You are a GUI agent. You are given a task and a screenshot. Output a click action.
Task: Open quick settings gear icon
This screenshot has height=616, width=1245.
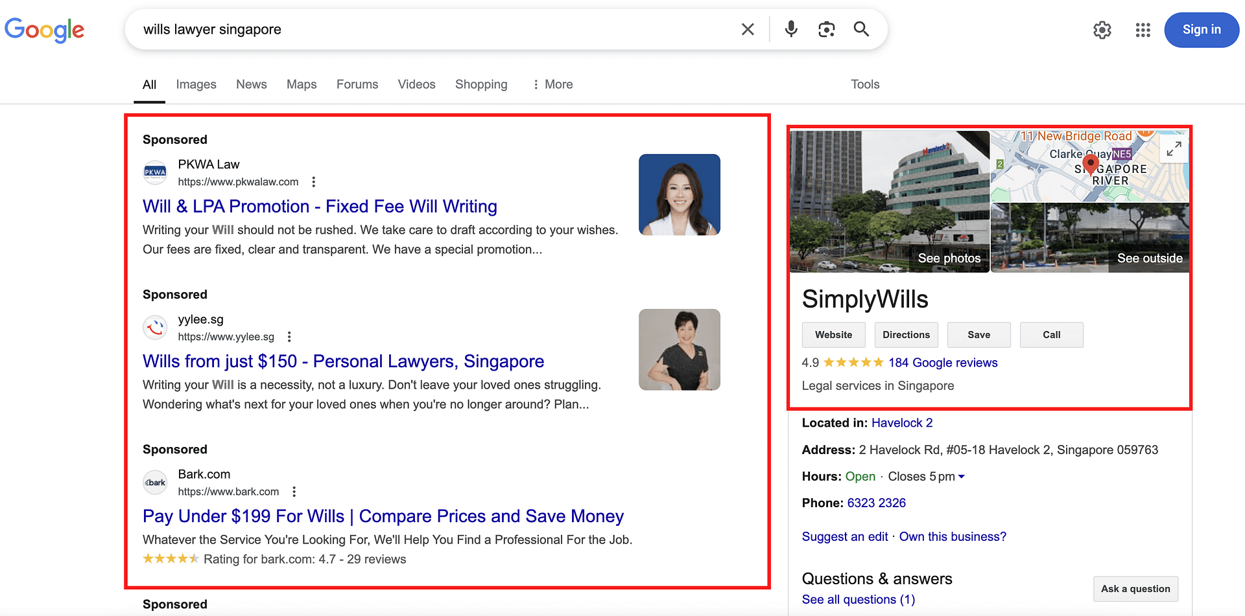coord(1102,30)
